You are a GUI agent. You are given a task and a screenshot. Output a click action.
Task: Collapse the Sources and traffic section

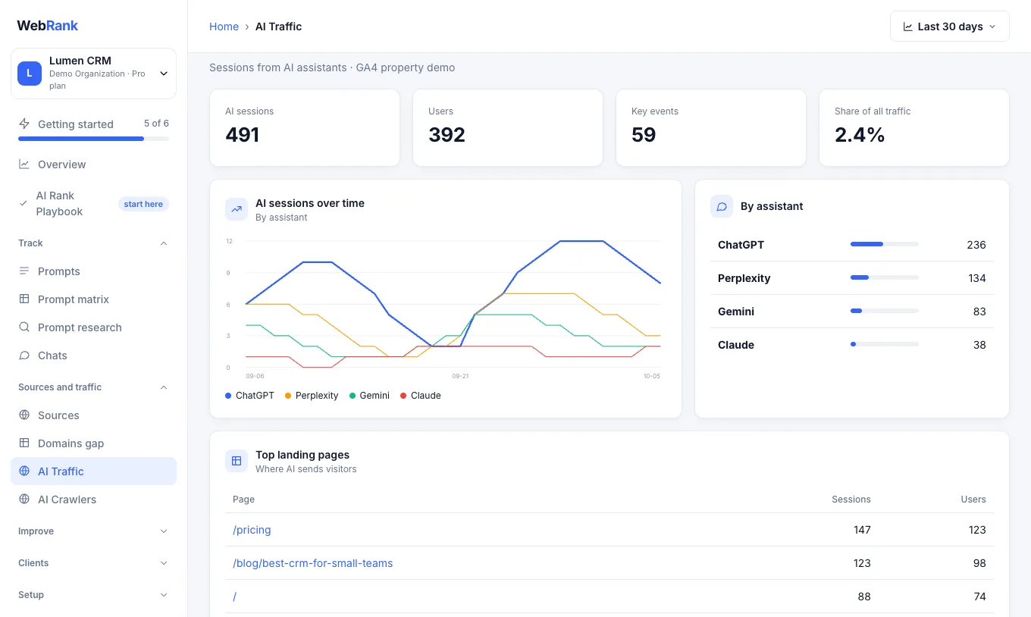click(164, 387)
